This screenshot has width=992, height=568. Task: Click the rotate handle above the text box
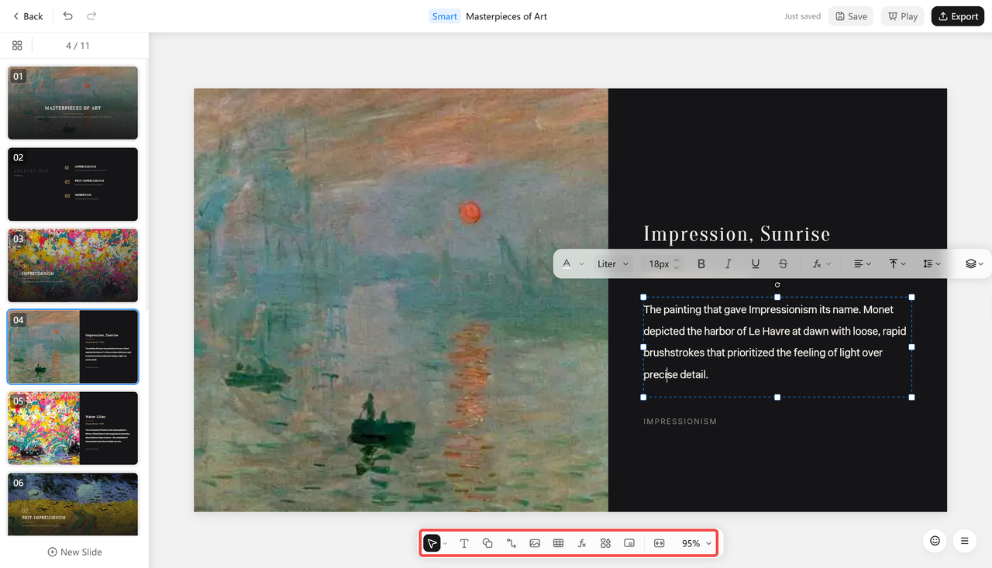(777, 284)
